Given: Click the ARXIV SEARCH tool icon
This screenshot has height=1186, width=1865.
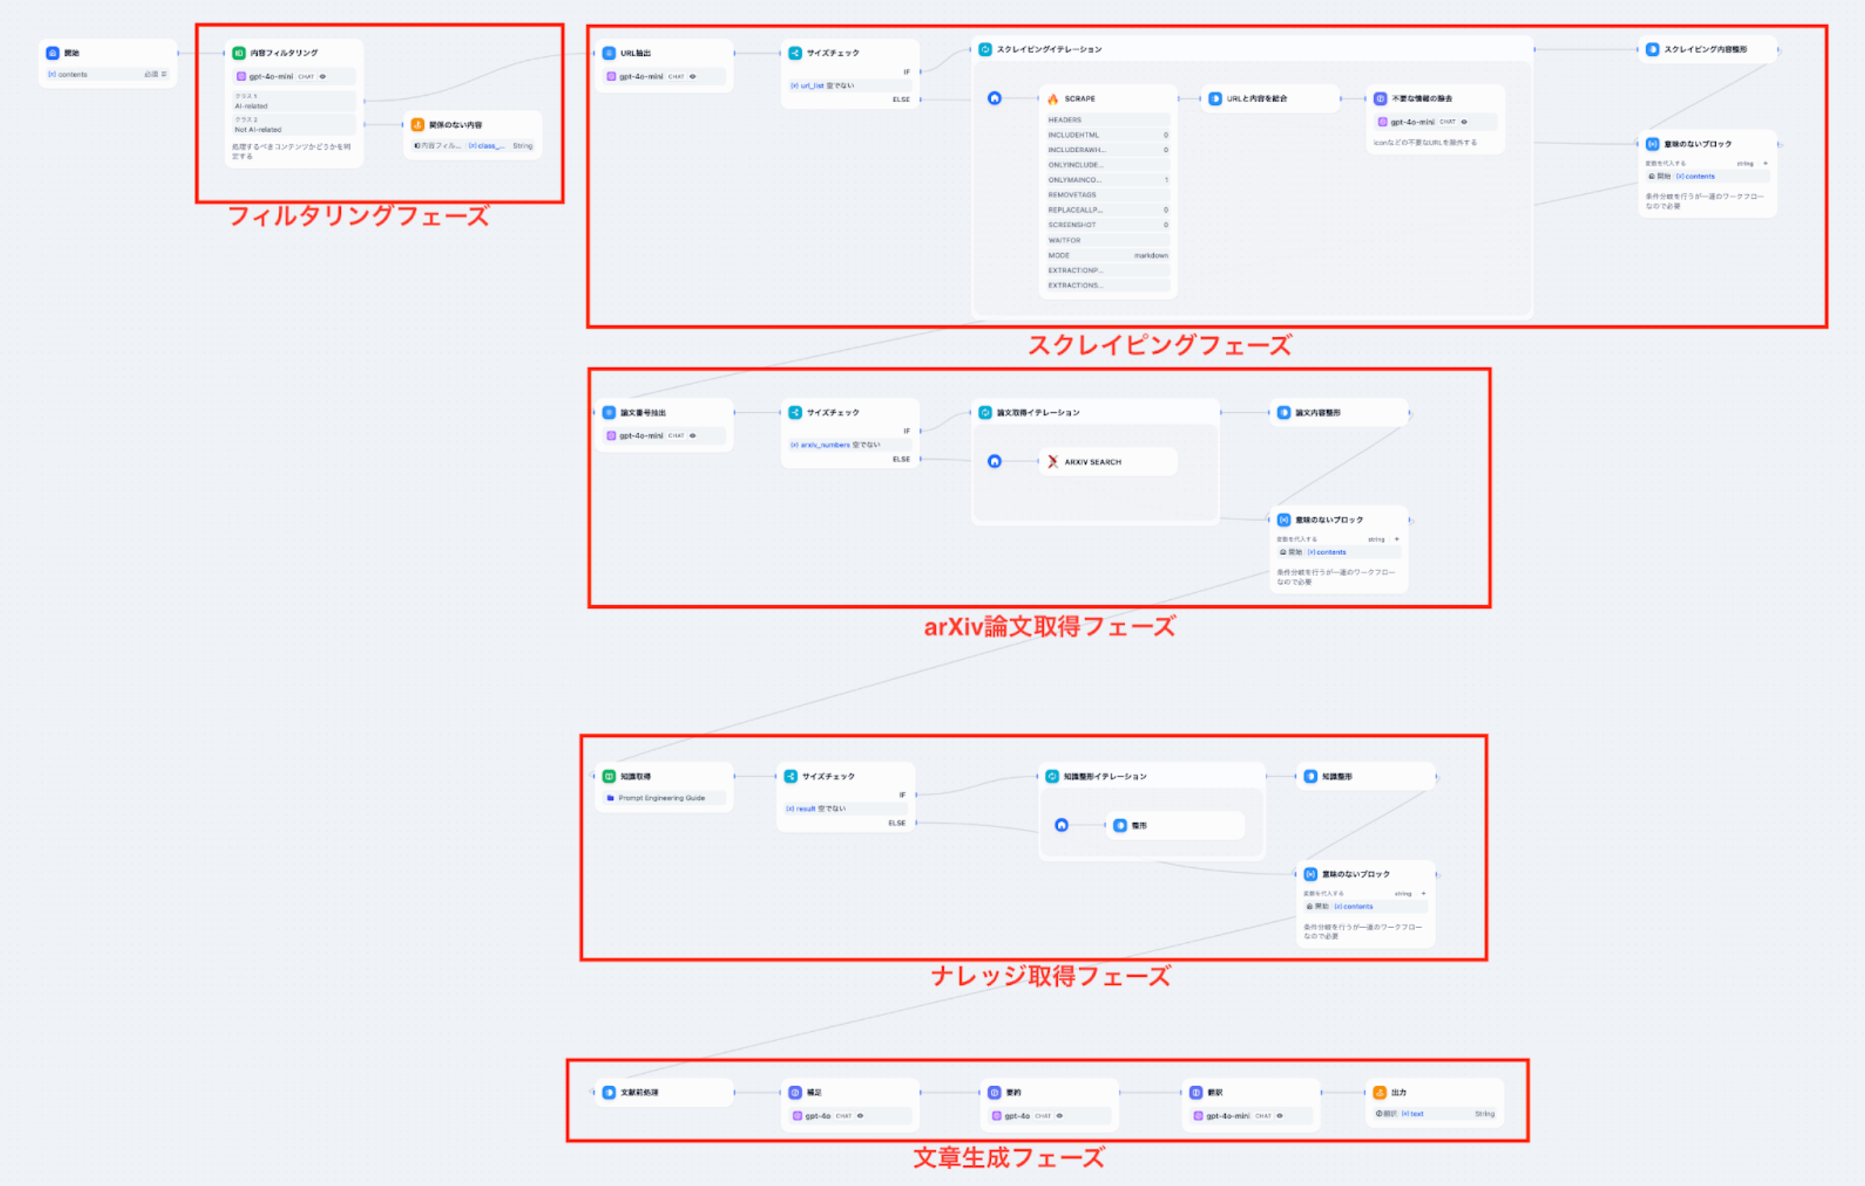Looking at the screenshot, I should (x=1053, y=462).
